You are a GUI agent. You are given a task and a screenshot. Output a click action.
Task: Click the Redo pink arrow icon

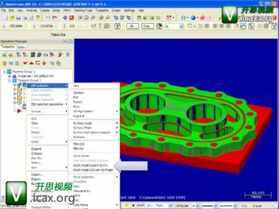point(54,17)
